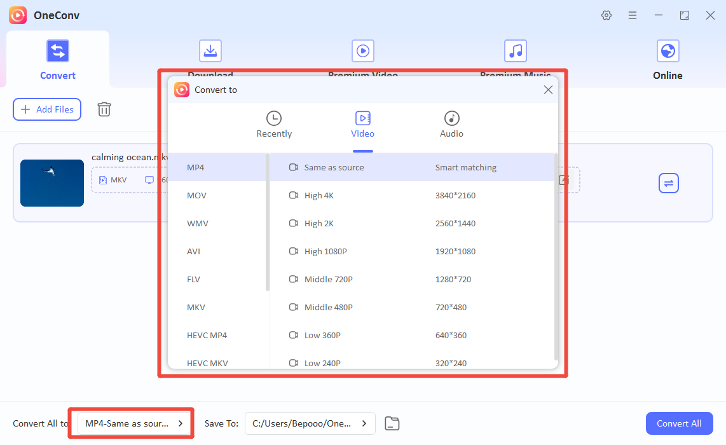Open the Convert All to format dropdown
The height and width of the screenshot is (445, 726).
[x=131, y=423]
